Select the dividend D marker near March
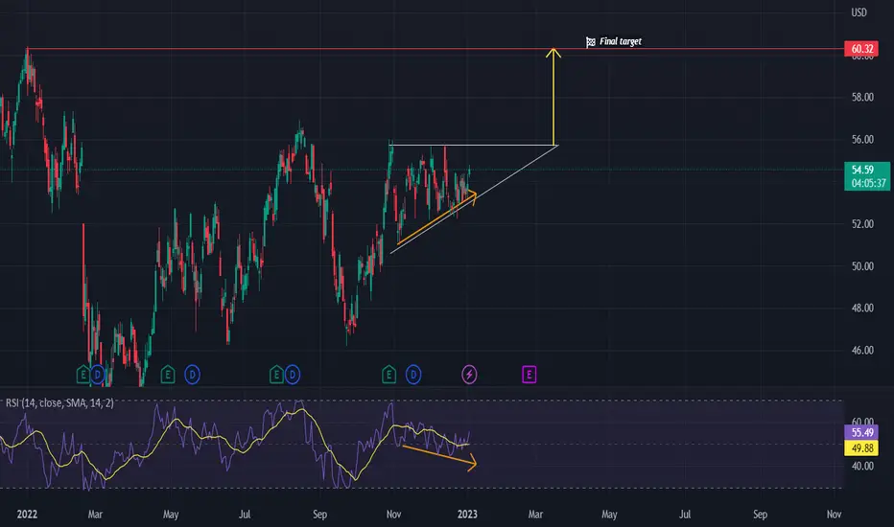Screen dimensions: 894x527 [98, 375]
